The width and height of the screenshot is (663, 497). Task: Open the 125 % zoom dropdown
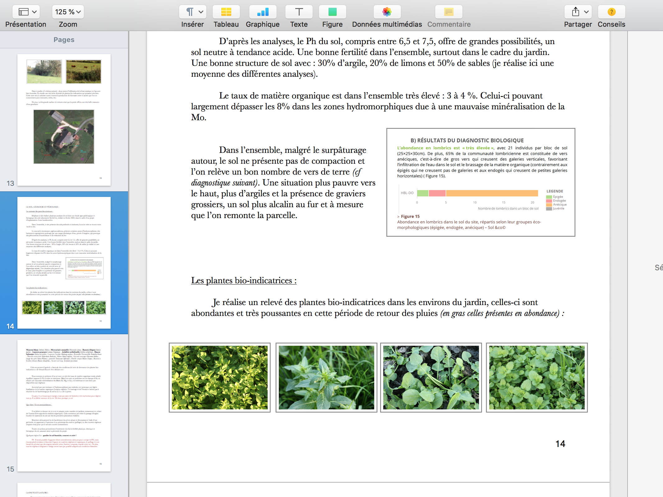pos(68,12)
